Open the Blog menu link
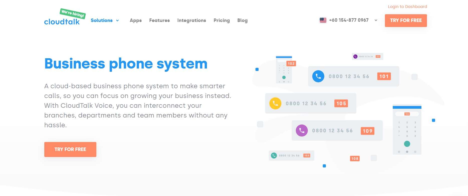This screenshot has height=196, width=468. point(243,20)
